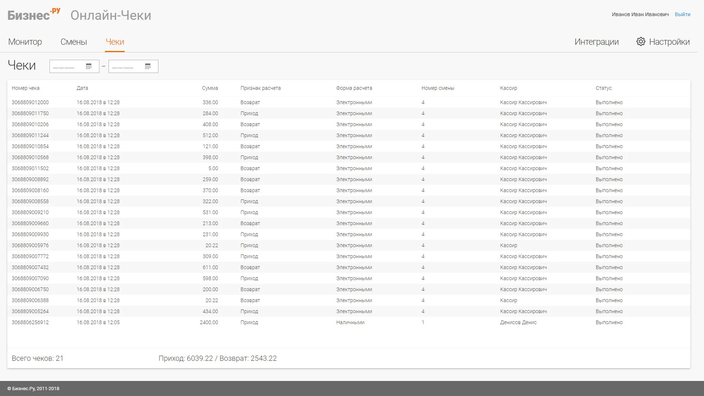704x396 pixels.
Task: Open the Интеграции section
Action: [597, 42]
